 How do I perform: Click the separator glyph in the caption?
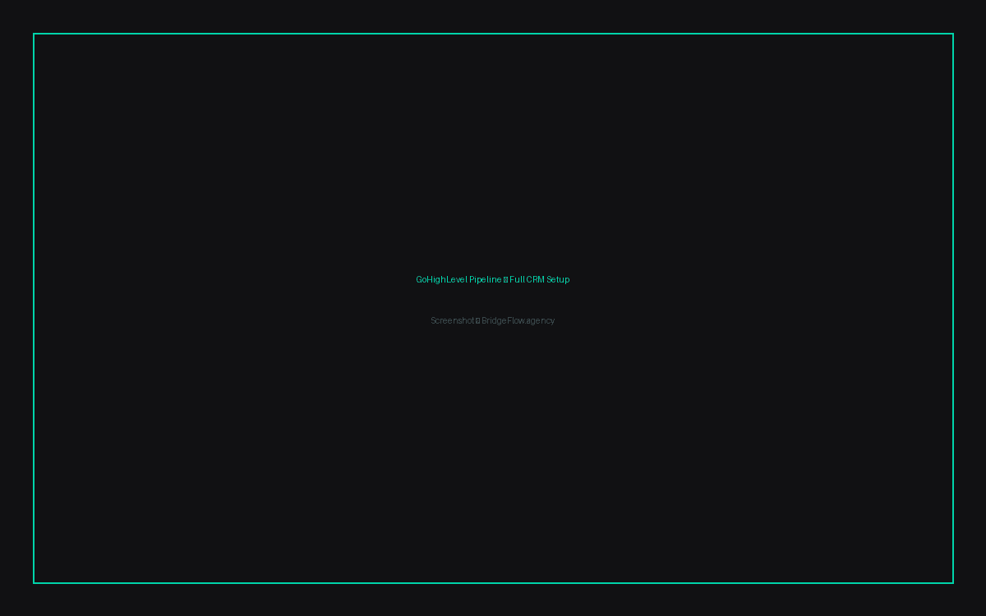[x=477, y=320]
